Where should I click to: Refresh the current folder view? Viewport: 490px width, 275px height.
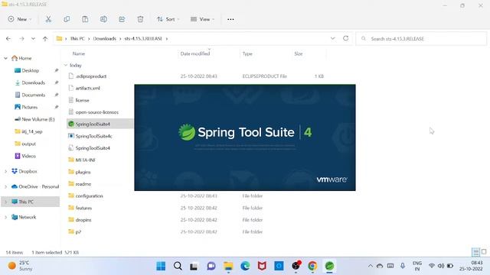coord(345,38)
